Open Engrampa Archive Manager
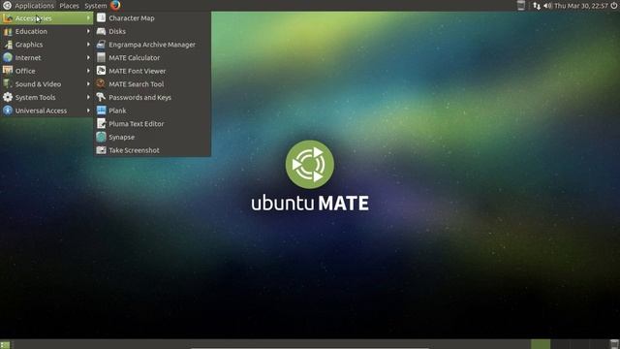The height and width of the screenshot is (349, 620). click(x=152, y=45)
